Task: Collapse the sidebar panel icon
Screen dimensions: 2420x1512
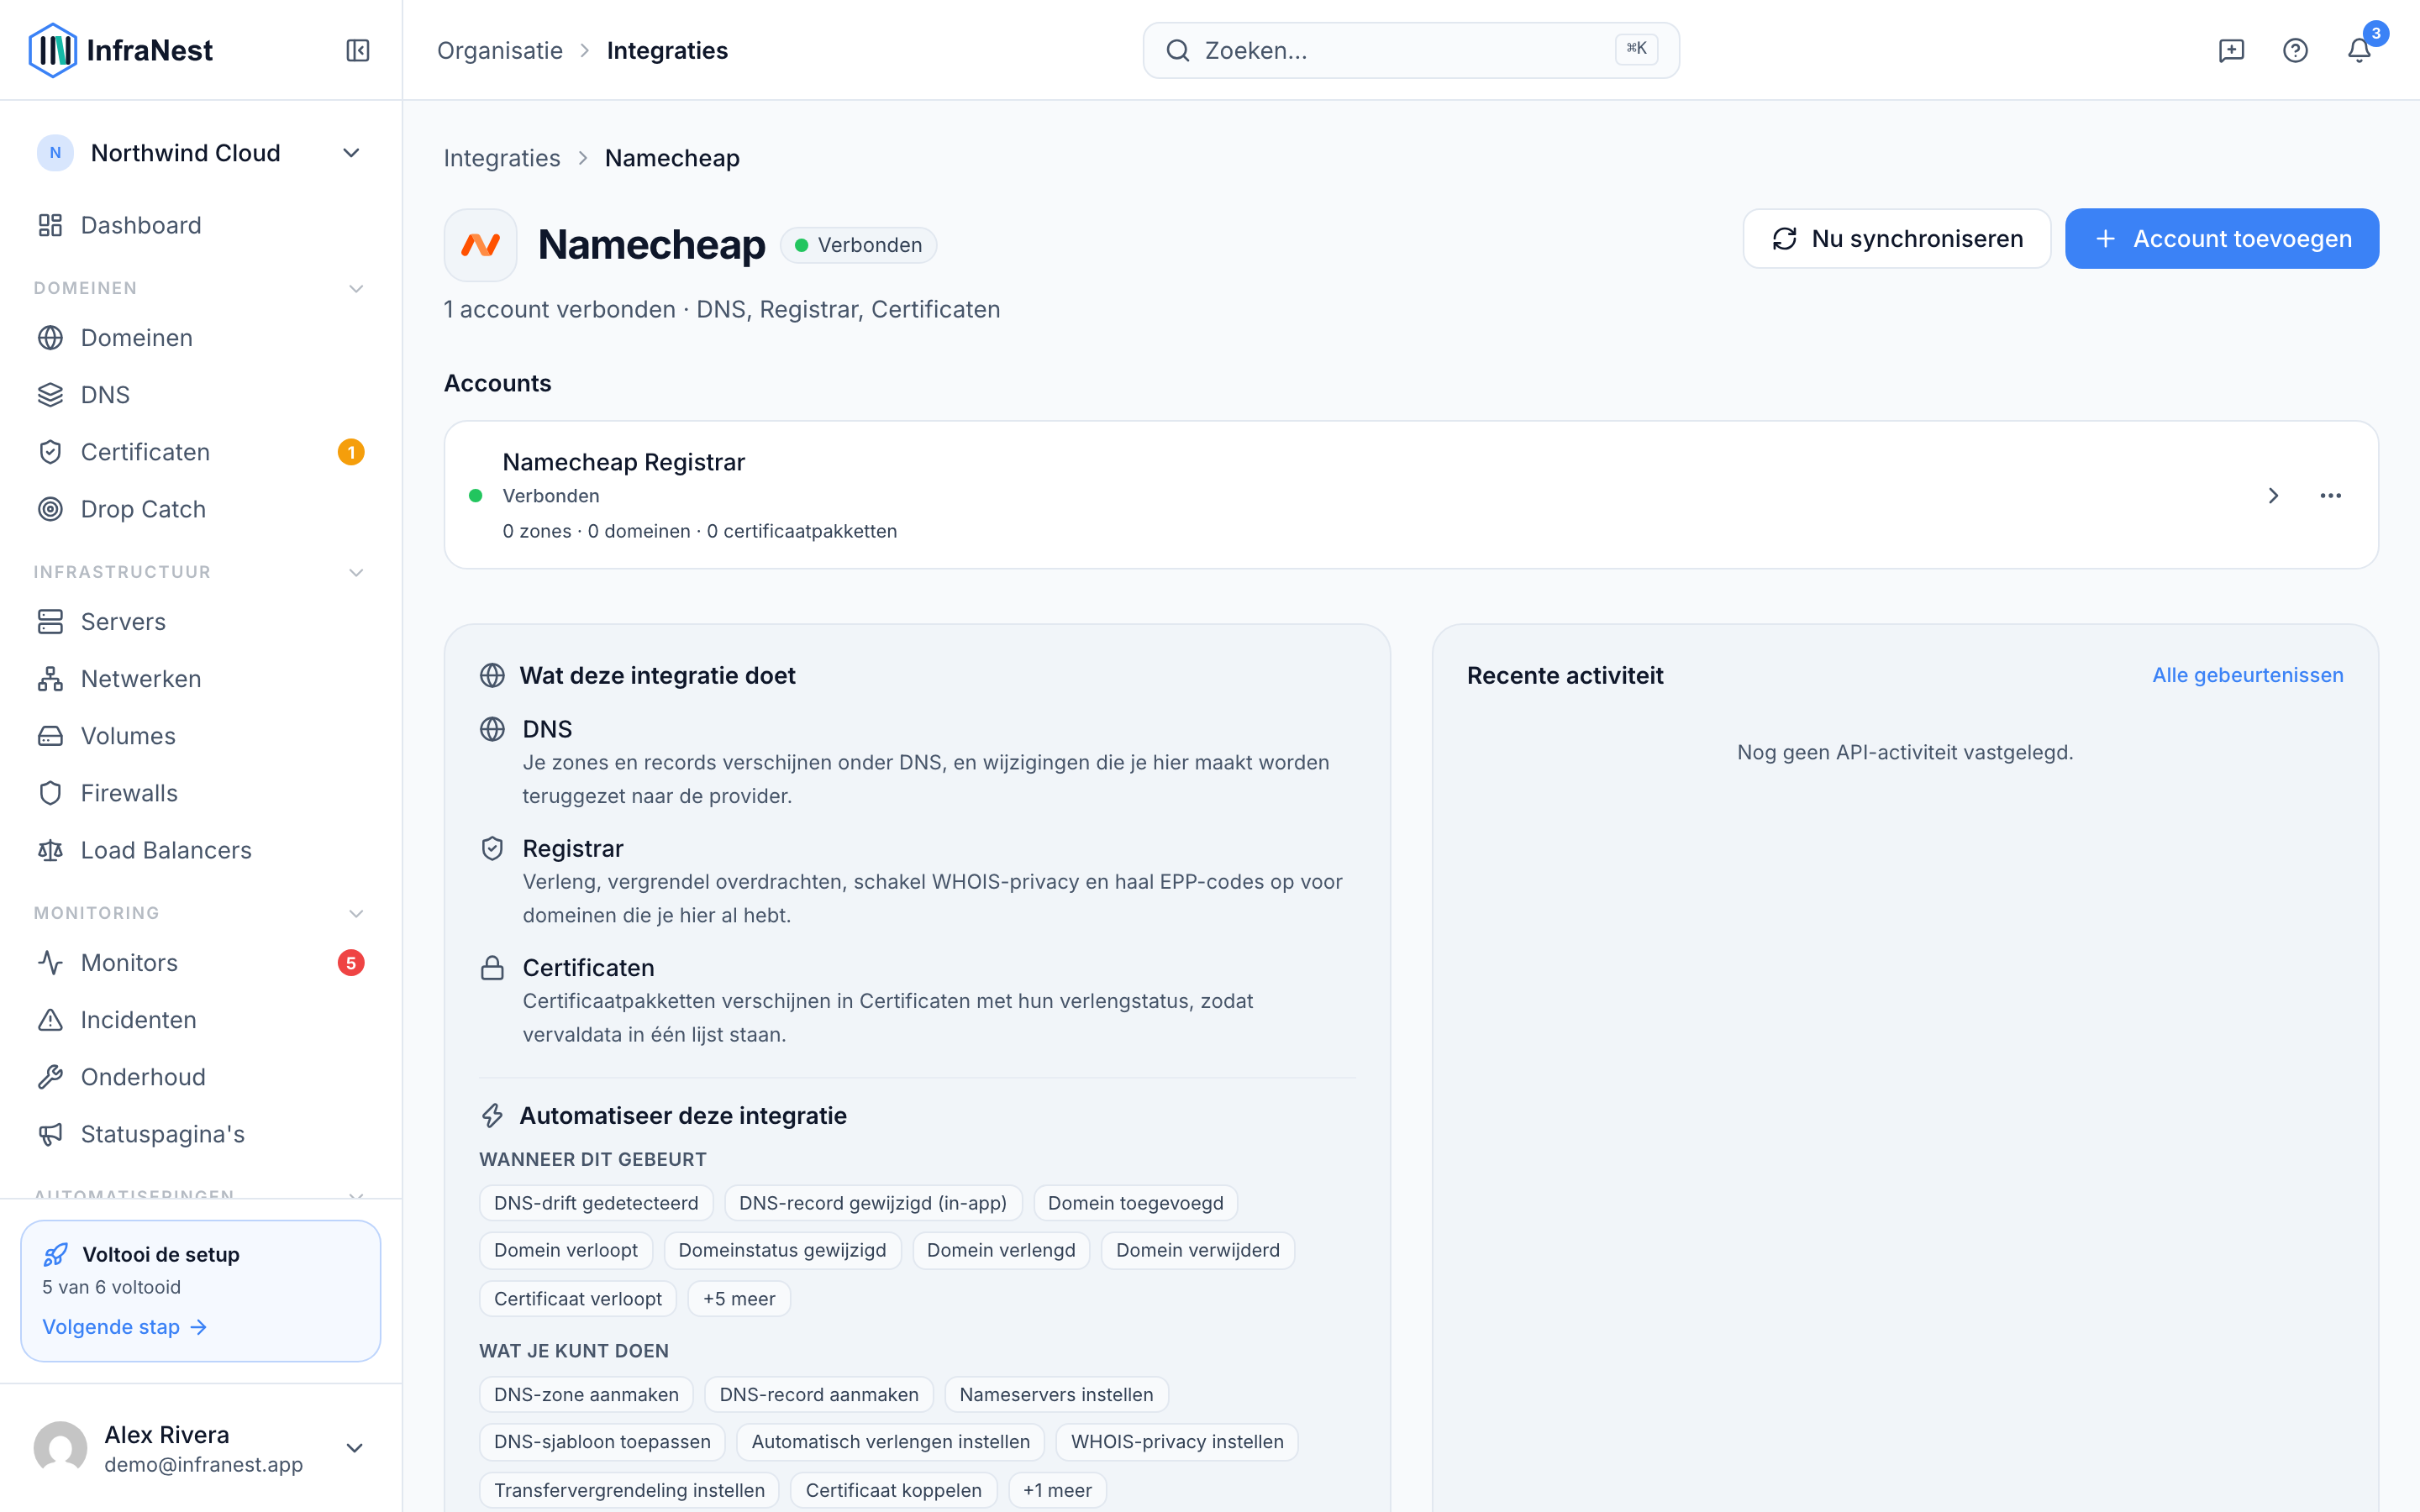Action: (x=358, y=50)
